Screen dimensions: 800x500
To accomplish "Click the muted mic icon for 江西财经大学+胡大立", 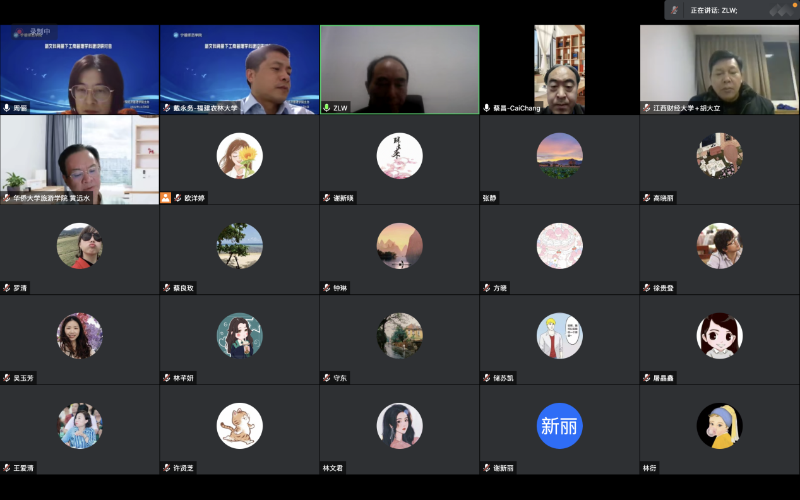I will 647,108.
